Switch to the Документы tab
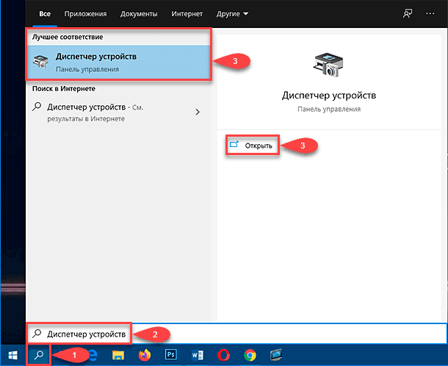This screenshot has width=448, height=366. (139, 14)
